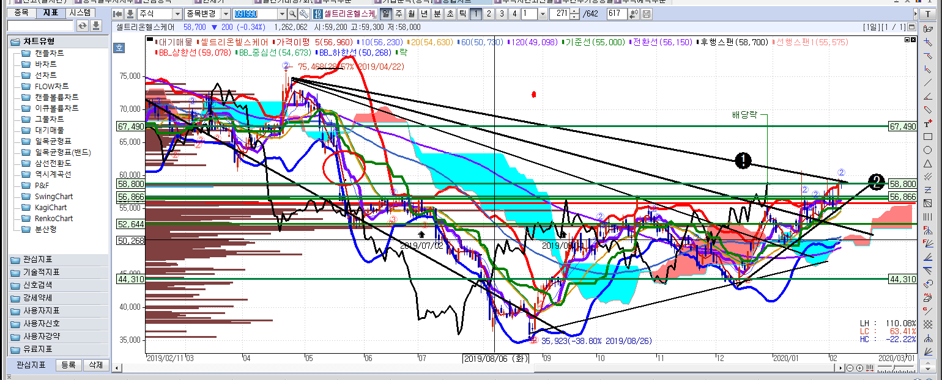
Task: Select the horizontal line drawing tool
Action: (929, 56)
